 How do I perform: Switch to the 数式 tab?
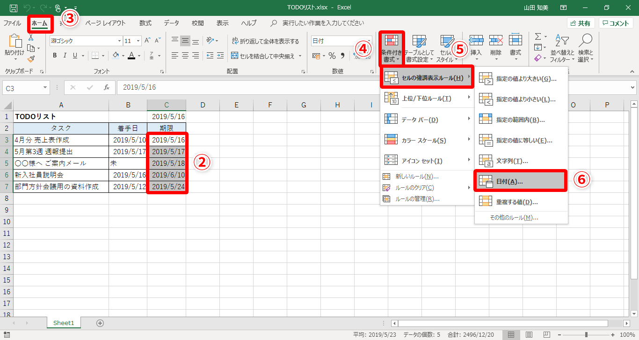145,23
